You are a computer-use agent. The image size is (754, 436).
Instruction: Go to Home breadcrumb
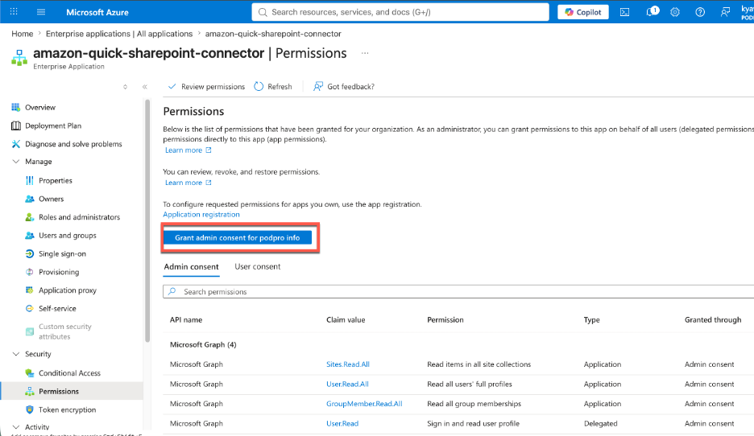(22, 34)
